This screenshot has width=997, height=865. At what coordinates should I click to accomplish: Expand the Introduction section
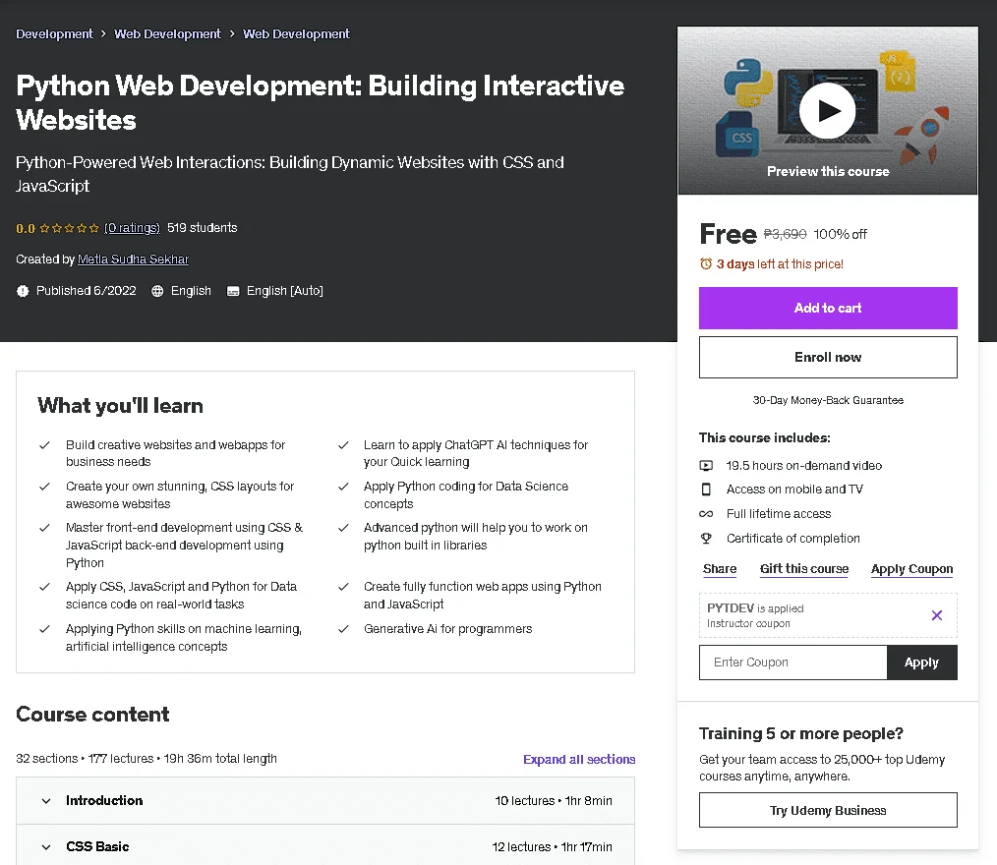click(325, 801)
